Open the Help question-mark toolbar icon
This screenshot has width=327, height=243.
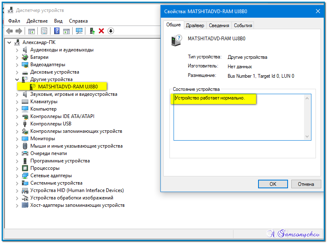coord(57,31)
